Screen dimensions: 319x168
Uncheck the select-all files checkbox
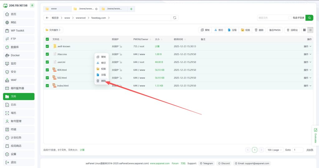click(x=47, y=39)
